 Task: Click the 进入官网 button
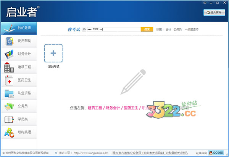[x=214, y=13]
